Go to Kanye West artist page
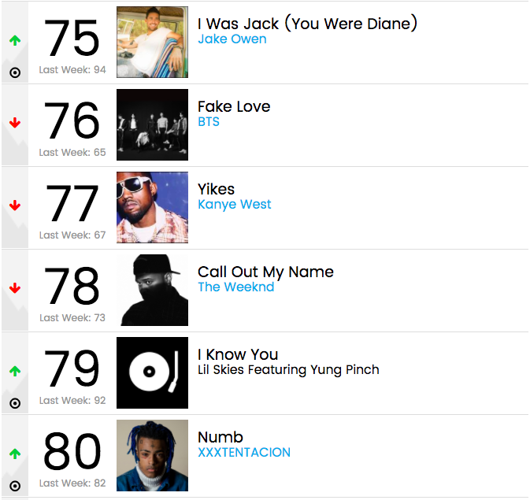 tap(235, 205)
